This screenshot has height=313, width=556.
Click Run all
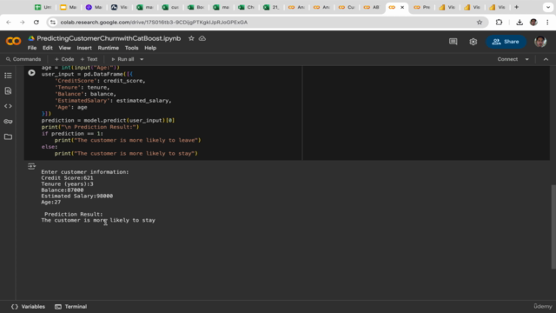(x=122, y=59)
